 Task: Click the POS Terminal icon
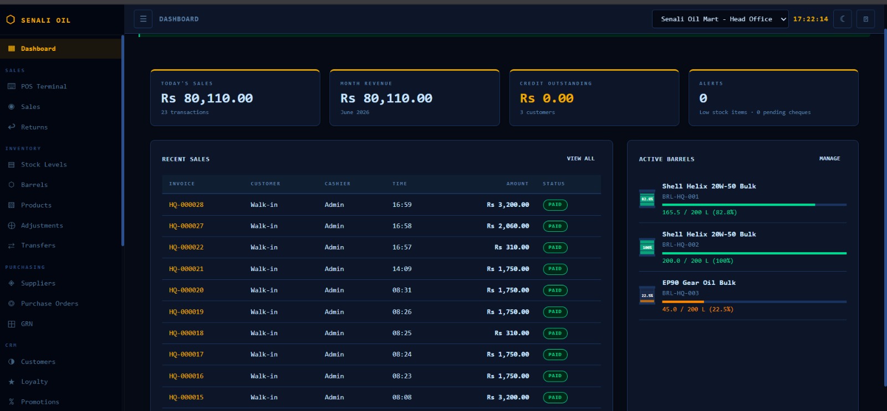pos(12,86)
